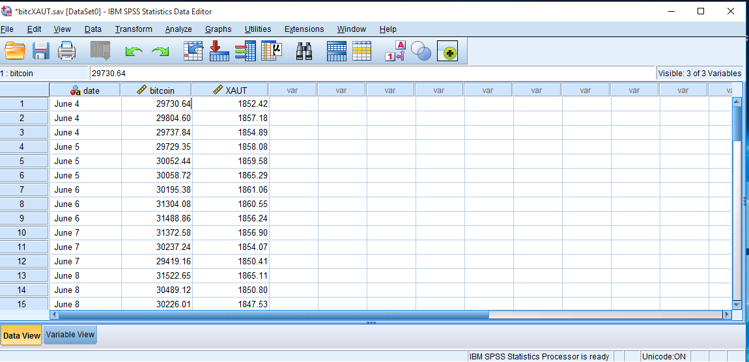Viewport: 749px width, 362px height.
Task: Open a data file with folder icon
Action: [15, 51]
